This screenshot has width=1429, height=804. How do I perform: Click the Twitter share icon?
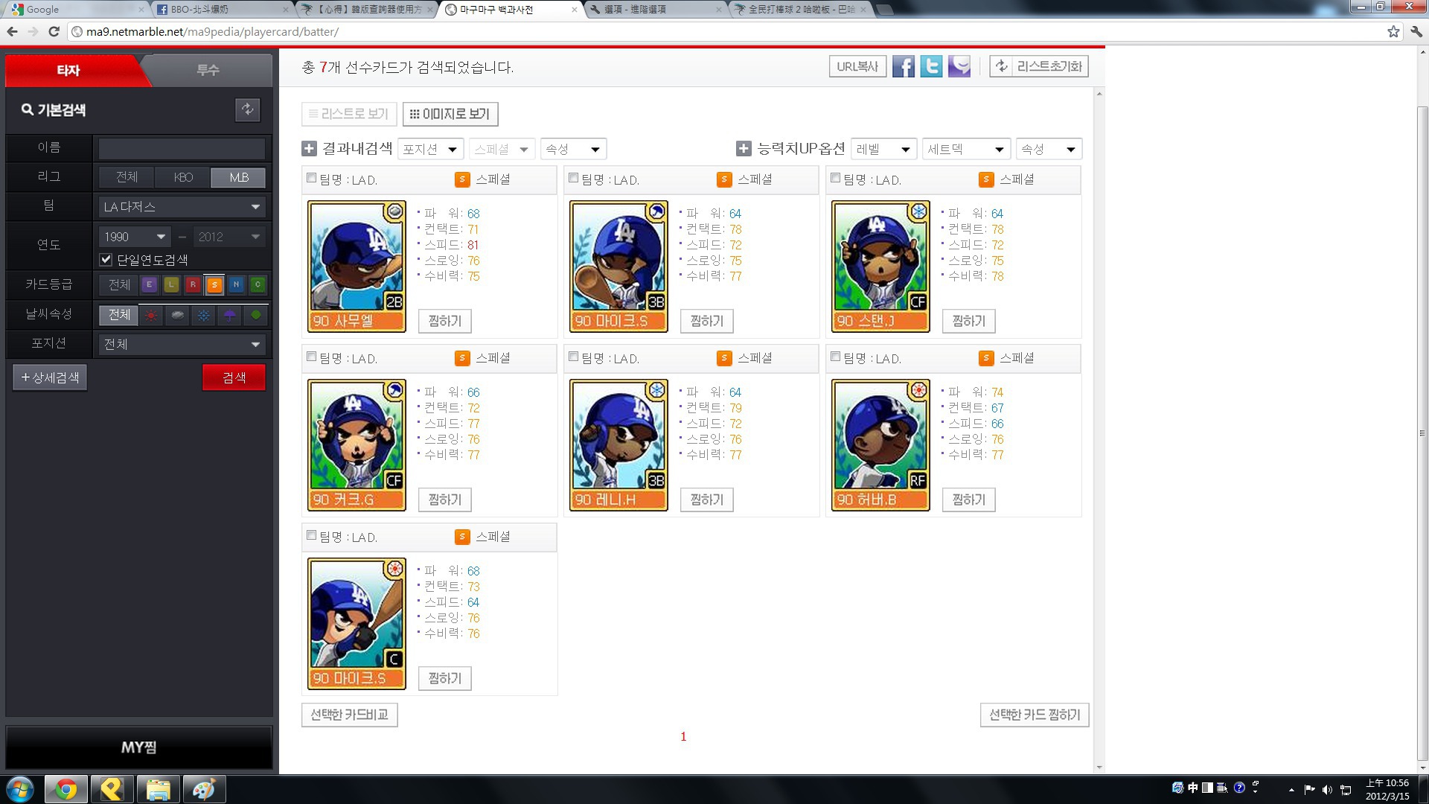(931, 66)
